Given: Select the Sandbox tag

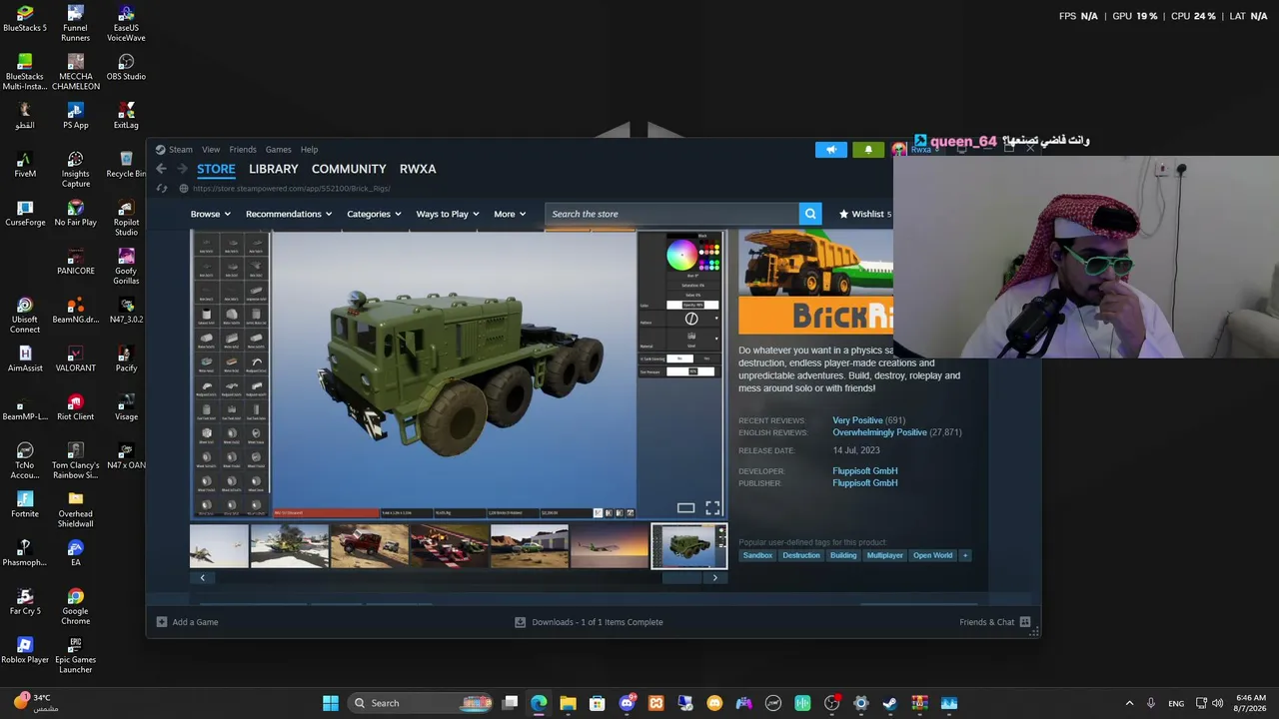Looking at the screenshot, I should [x=757, y=555].
